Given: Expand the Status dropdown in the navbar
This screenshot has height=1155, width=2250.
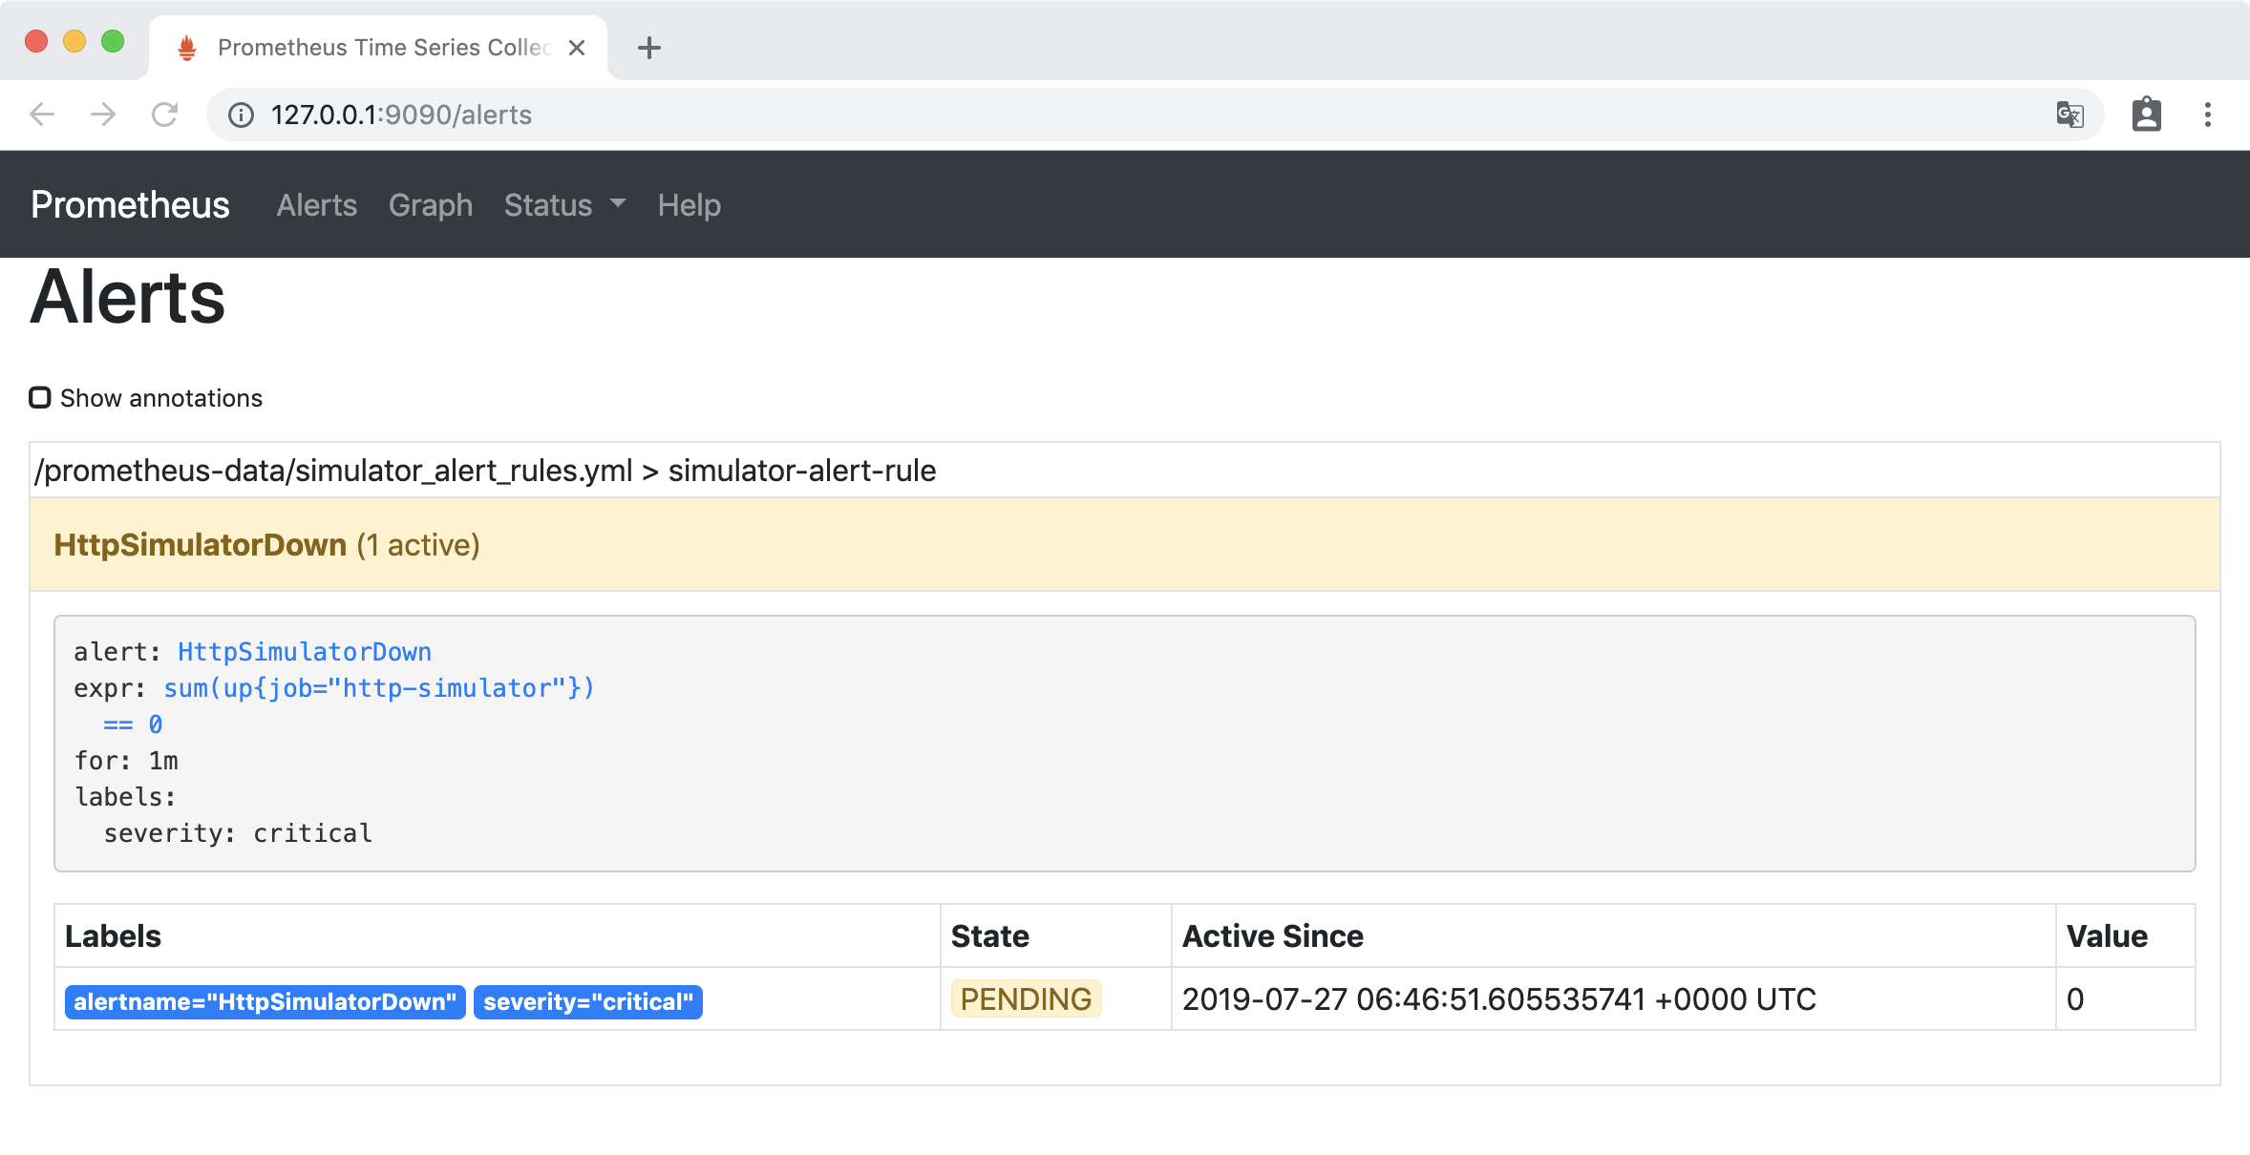Looking at the screenshot, I should (564, 205).
